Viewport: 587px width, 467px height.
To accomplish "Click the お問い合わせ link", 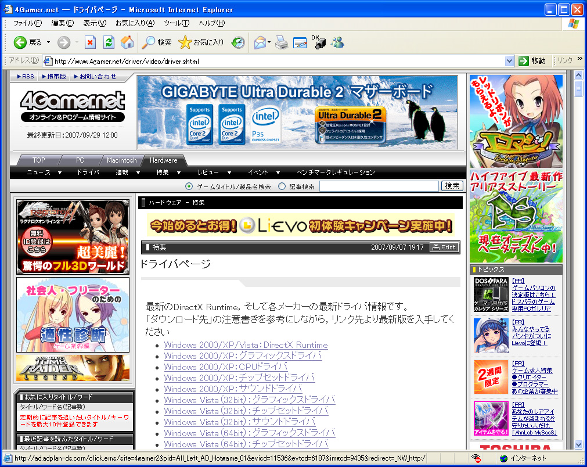I will click(95, 77).
